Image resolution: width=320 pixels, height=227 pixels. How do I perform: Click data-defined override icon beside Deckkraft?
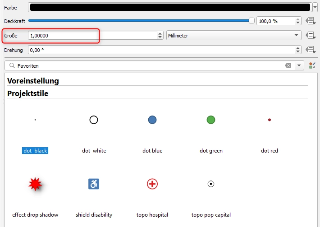coord(311,21)
